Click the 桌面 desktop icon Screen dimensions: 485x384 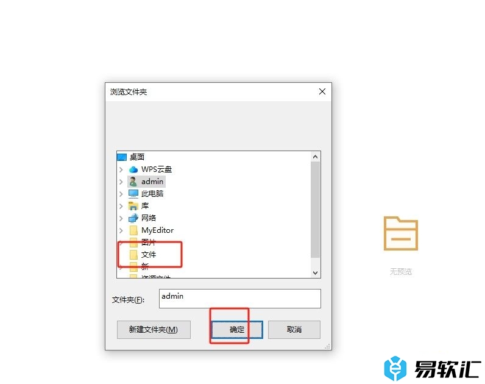[x=122, y=157]
